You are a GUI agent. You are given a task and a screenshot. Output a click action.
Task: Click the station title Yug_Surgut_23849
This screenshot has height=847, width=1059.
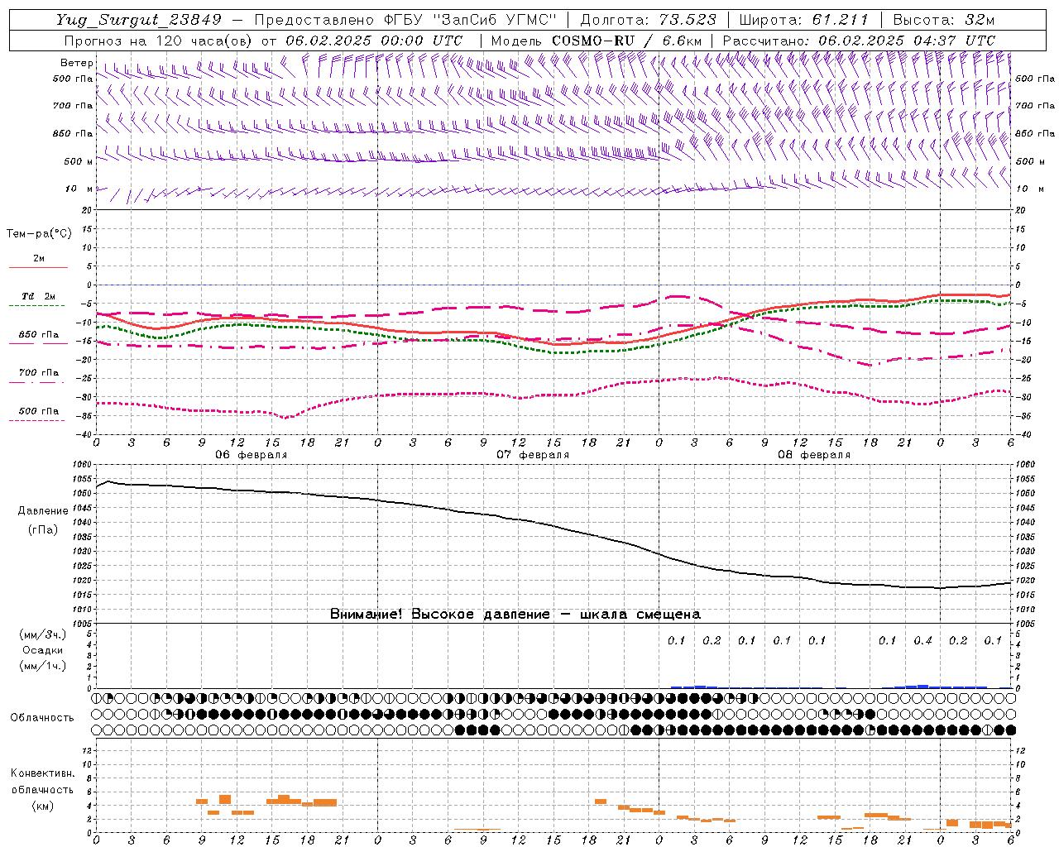139,21
